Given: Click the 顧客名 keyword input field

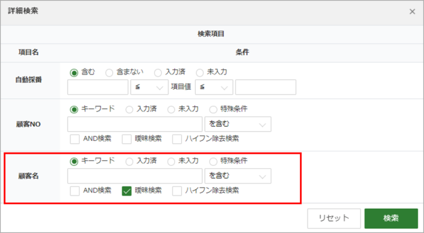Looking at the screenshot, I should click(134, 176).
